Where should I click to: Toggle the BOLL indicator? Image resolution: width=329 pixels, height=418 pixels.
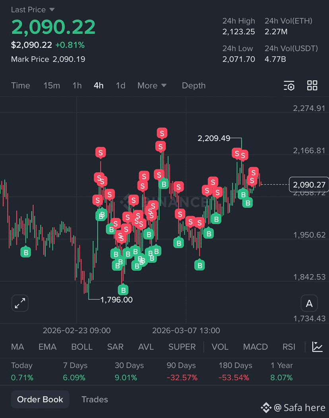tap(82, 347)
